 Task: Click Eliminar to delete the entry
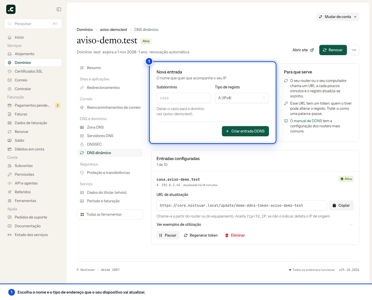[x=235, y=235]
